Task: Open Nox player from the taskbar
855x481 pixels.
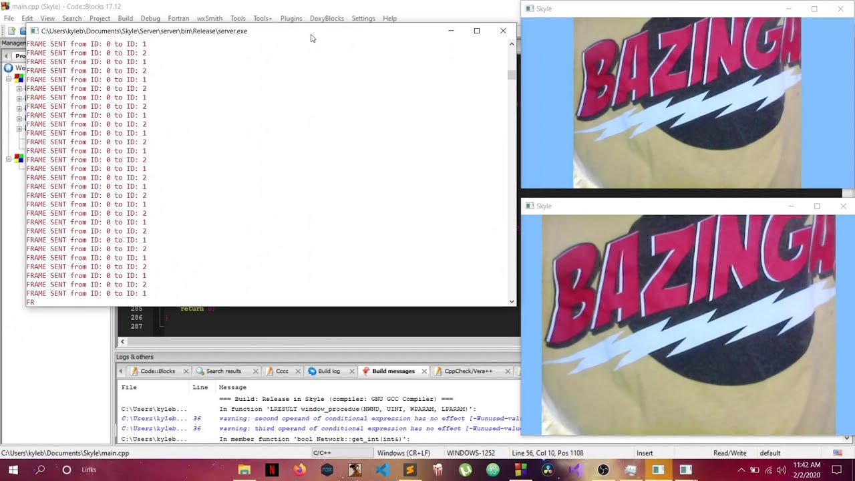Action: point(327,470)
